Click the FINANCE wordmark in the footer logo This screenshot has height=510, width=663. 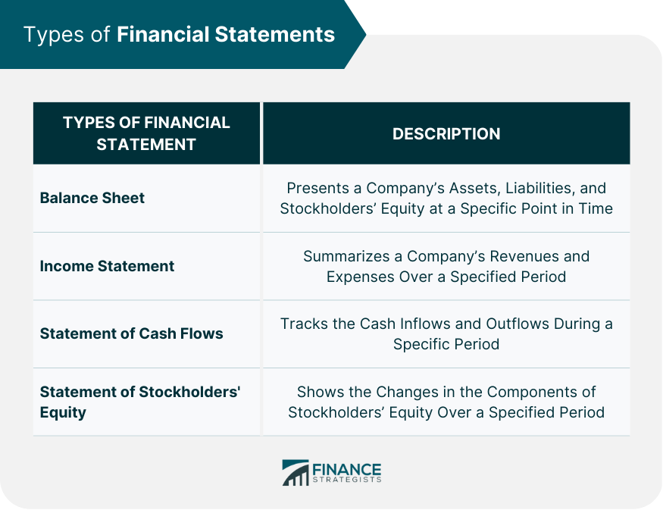(346, 469)
